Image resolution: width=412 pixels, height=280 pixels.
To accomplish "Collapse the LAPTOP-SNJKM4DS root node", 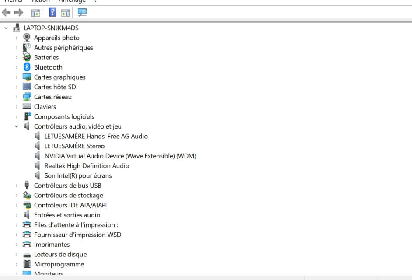I will (x=6, y=28).
